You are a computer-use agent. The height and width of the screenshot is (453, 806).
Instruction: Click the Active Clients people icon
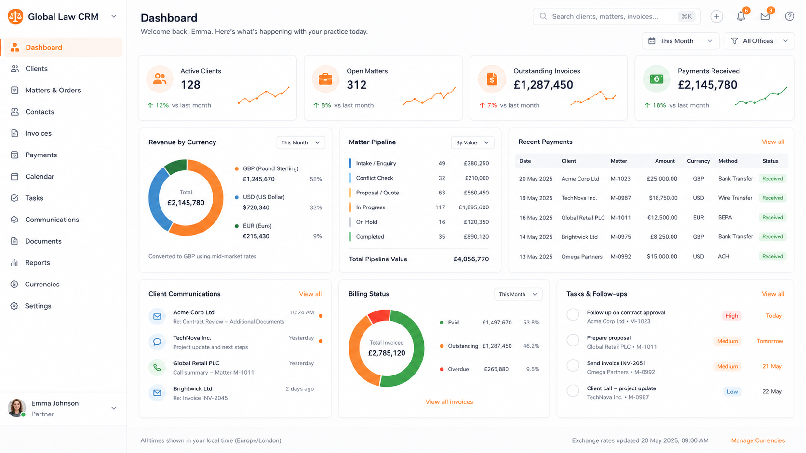pos(160,78)
